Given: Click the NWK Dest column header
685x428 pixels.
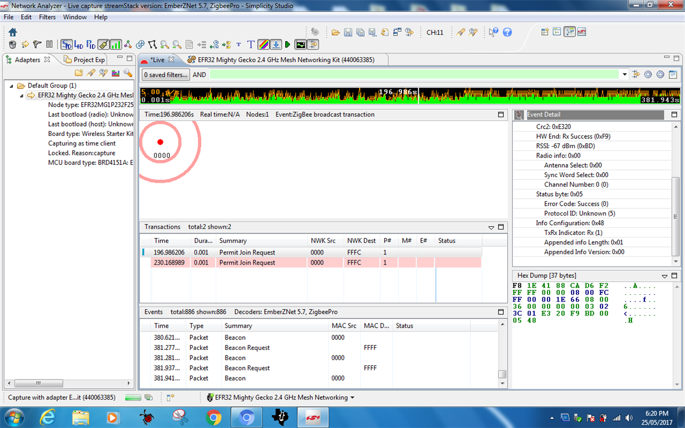Looking at the screenshot, I should click(x=362, y=241).
